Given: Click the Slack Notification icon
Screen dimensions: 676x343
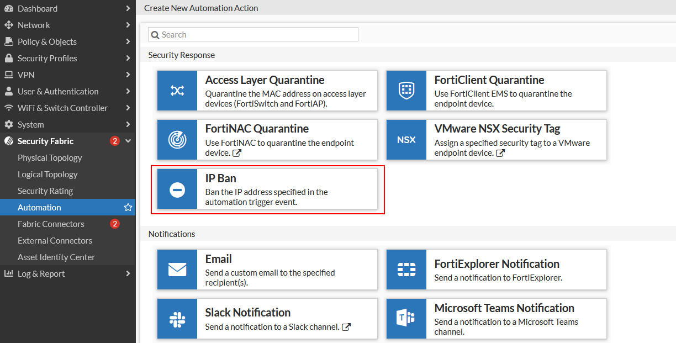Looking at the screenshot, I should [x=177, y=319].
